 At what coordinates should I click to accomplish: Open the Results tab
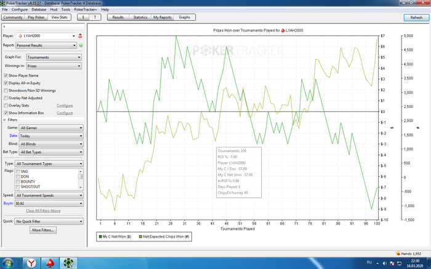pos(118,17)
